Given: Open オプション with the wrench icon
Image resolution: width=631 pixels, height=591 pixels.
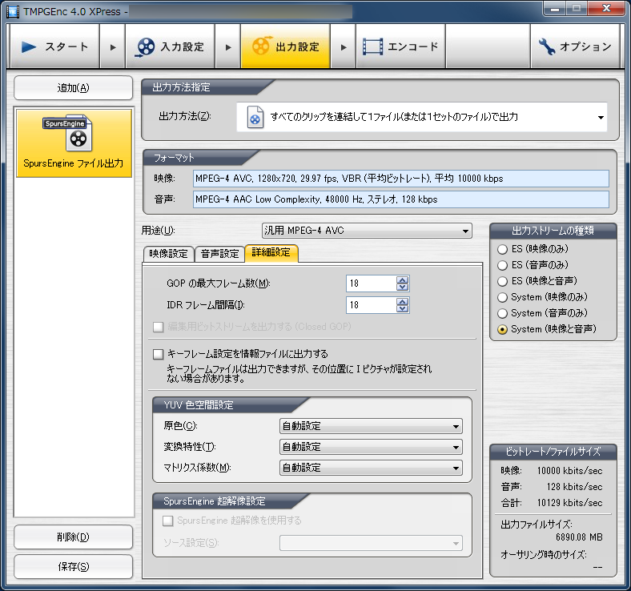Looking at the screenshot, I should tap(575, 46).
